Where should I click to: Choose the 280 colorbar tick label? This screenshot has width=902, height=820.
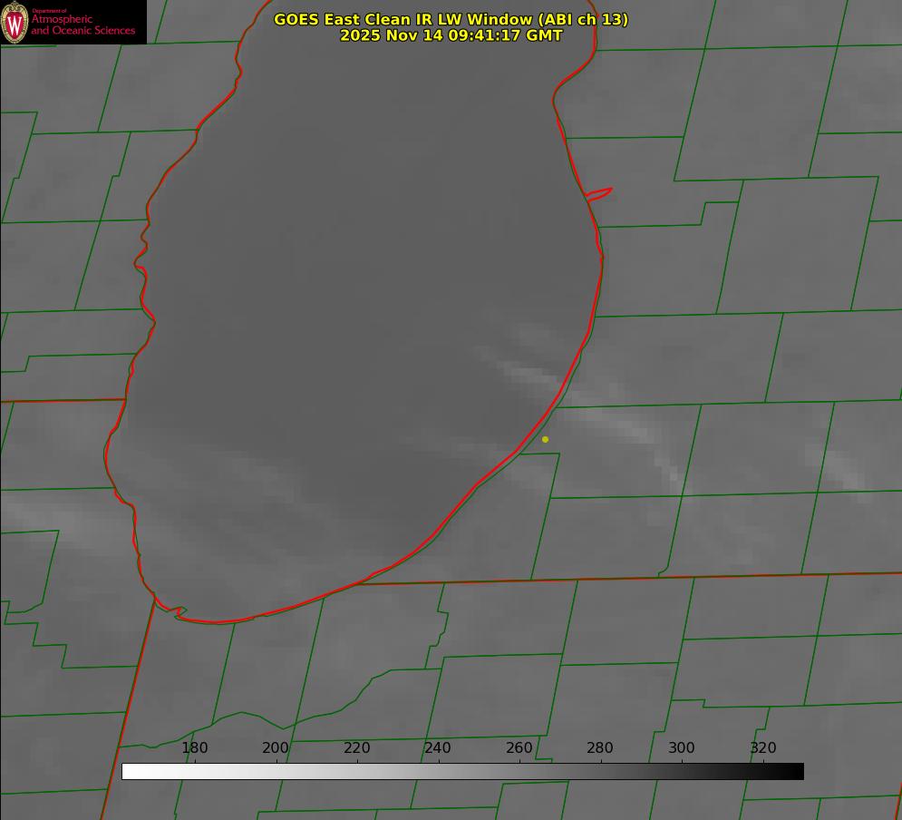tap(600, 748)
